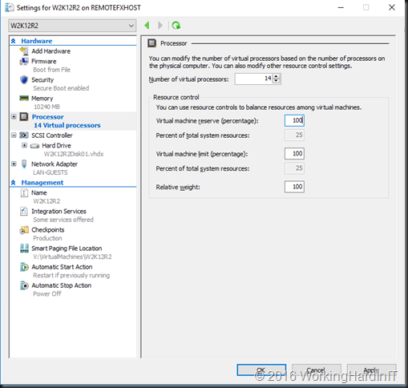
Task: Click the Processor icon in hardware tree
Action: click(x=24, y=117)
